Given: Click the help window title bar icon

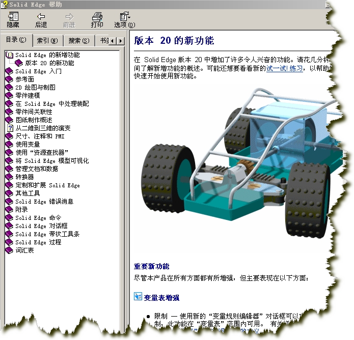Looking at the screenshot, I should [4, 5].
